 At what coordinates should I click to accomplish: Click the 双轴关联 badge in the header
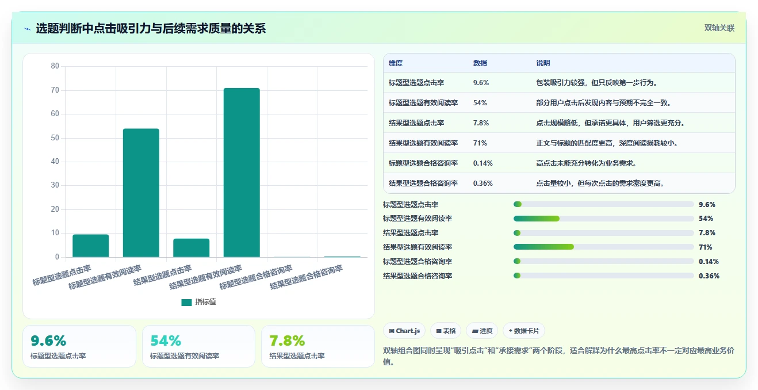719,28
